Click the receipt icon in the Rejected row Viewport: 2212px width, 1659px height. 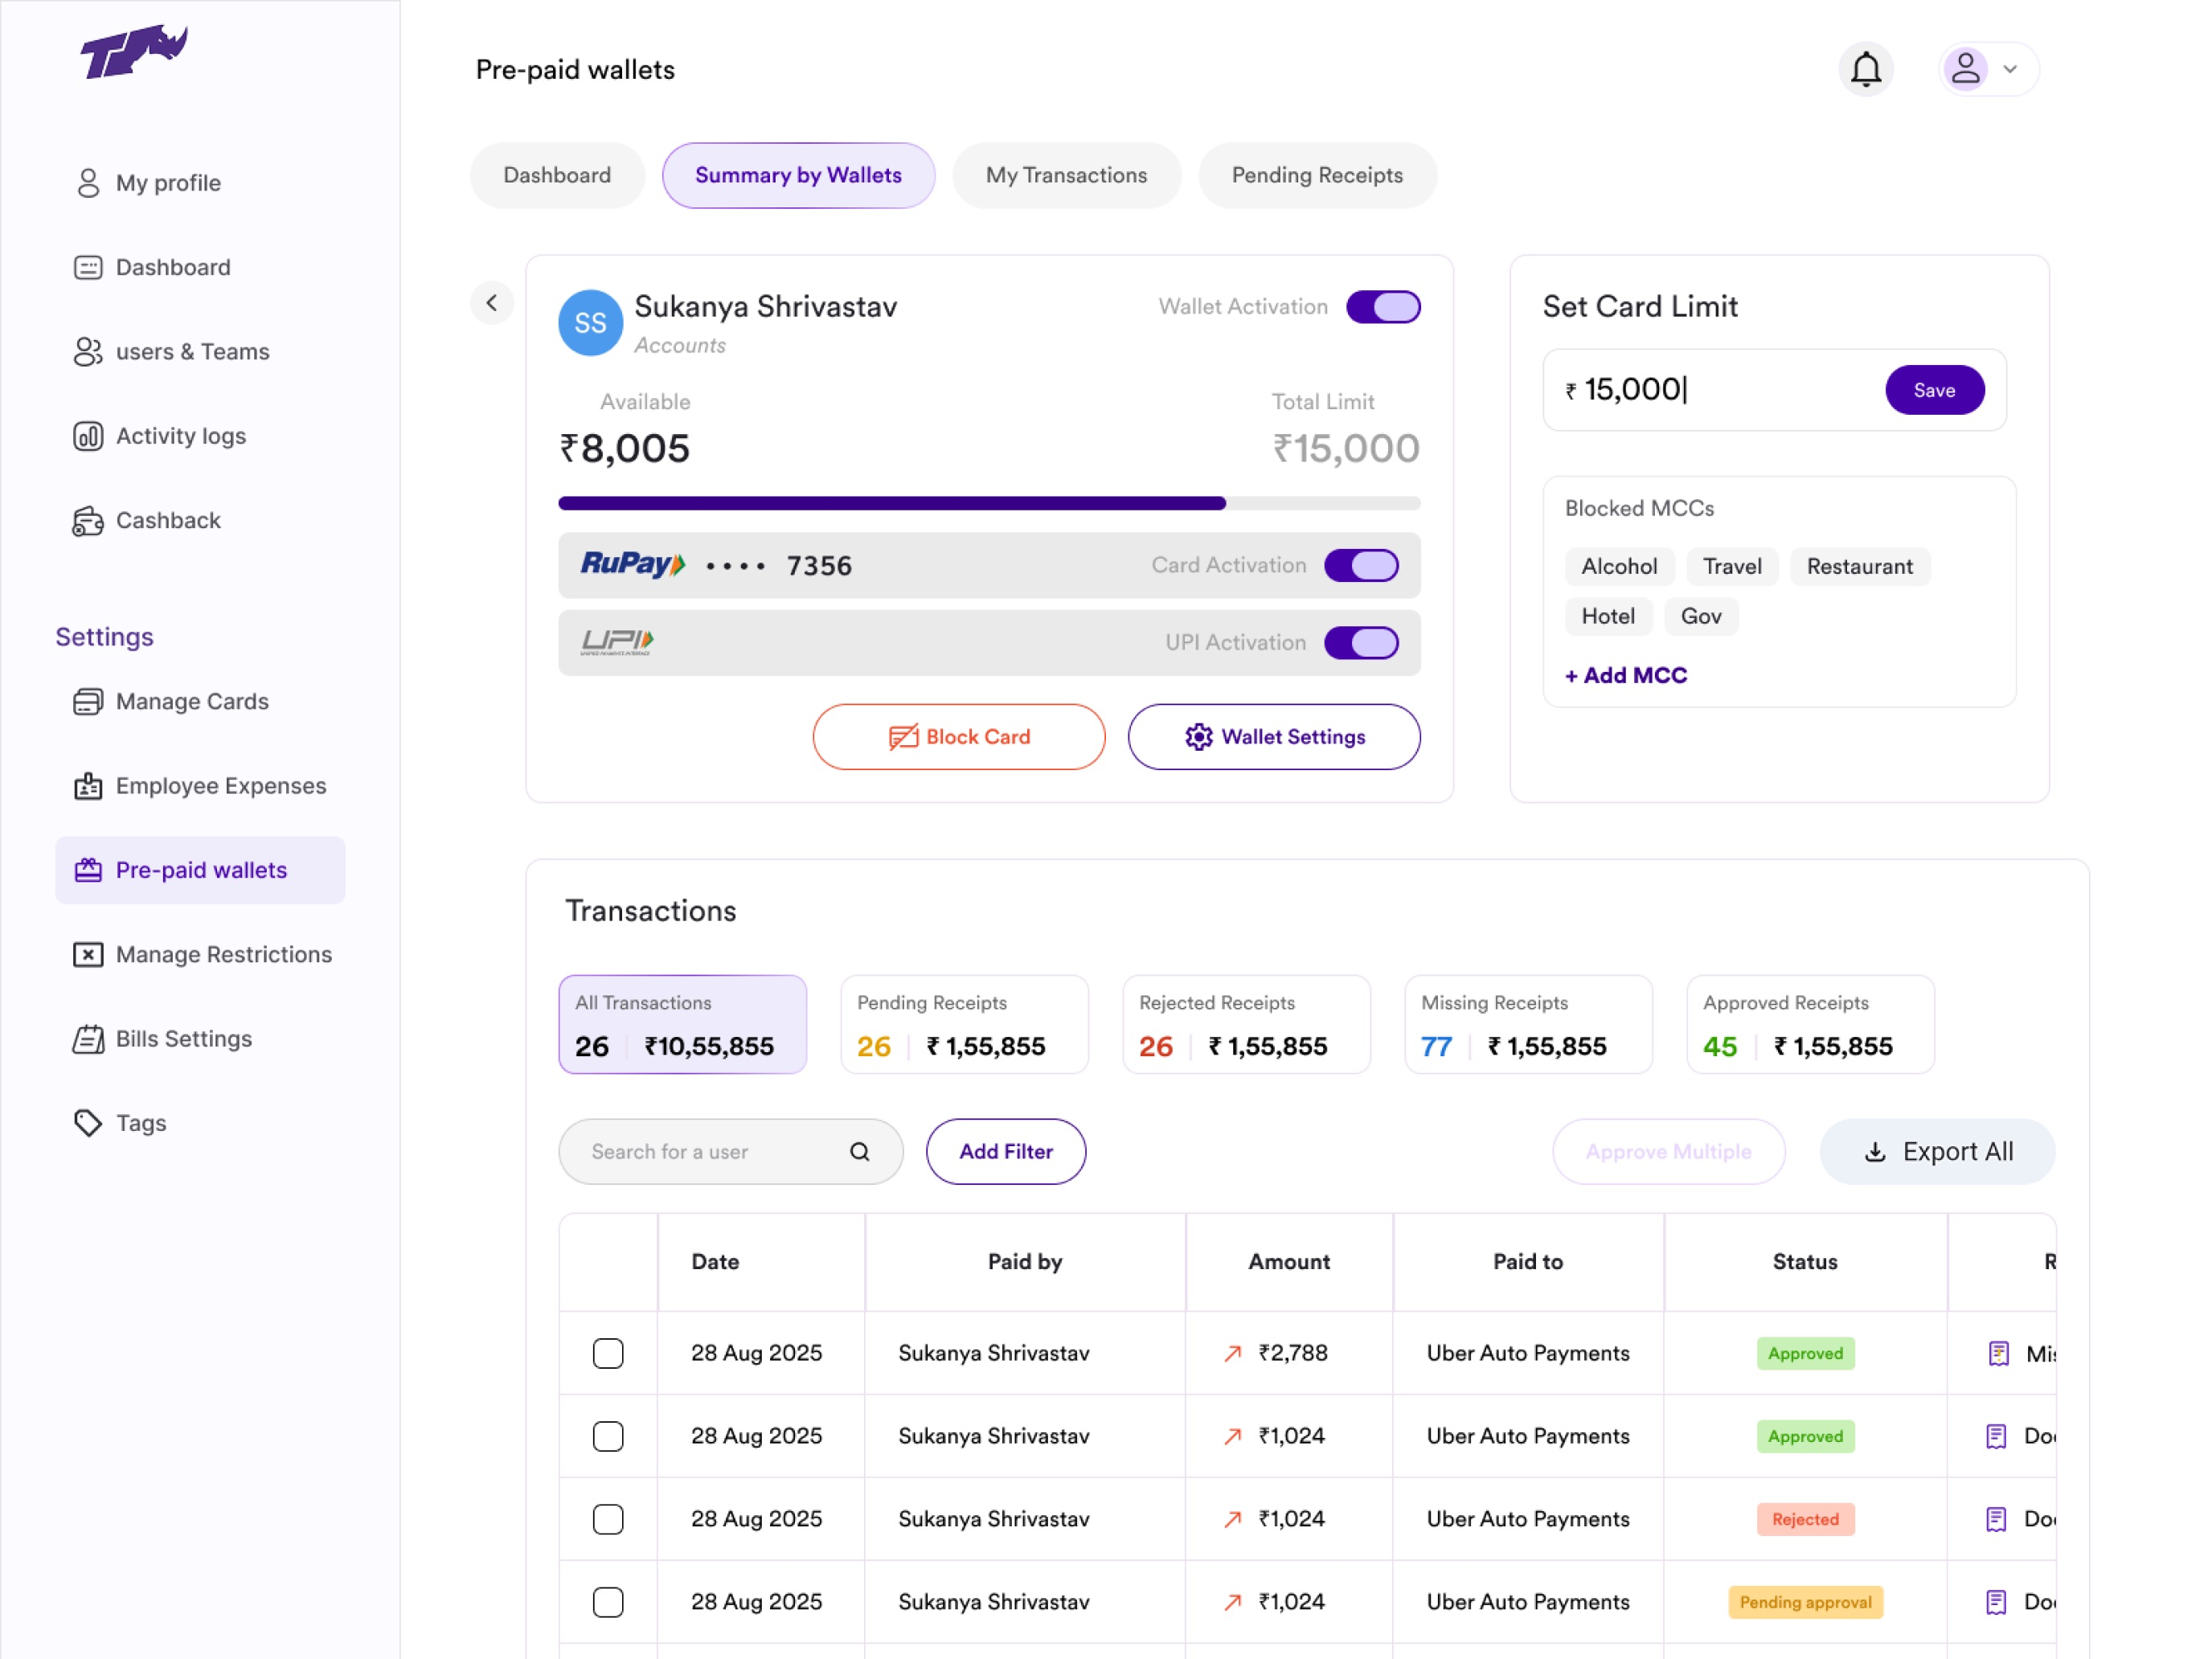(1997, 1520)
